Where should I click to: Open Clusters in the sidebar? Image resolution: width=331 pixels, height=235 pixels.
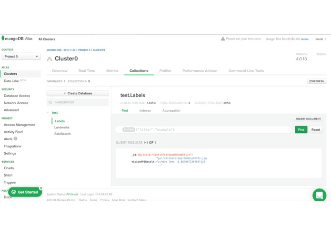(21, 74)
